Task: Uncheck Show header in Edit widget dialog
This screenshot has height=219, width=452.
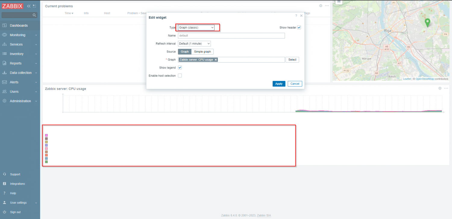Action: (x=299, y=27)
